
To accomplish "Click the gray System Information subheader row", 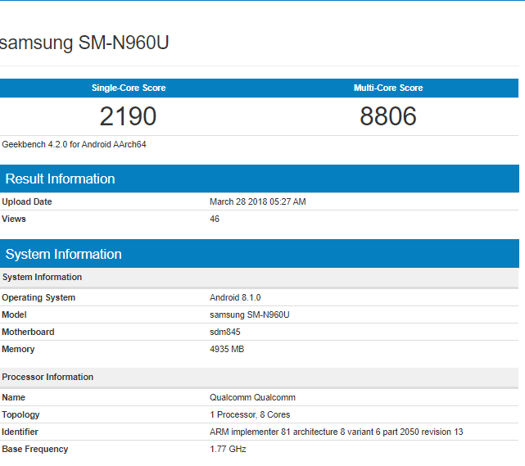I will pos(260,277).
